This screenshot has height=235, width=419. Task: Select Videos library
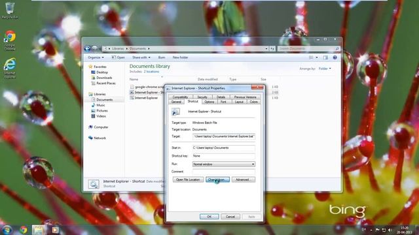(x=101, y=116)
